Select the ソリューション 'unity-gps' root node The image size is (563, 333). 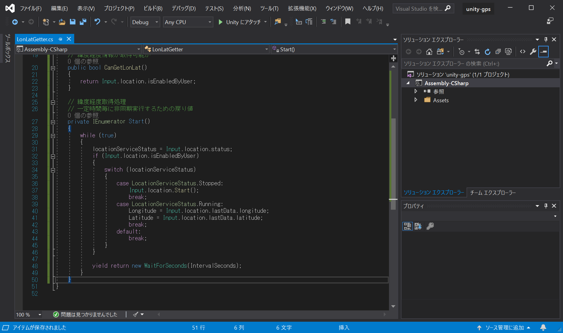tap(463, 74)
